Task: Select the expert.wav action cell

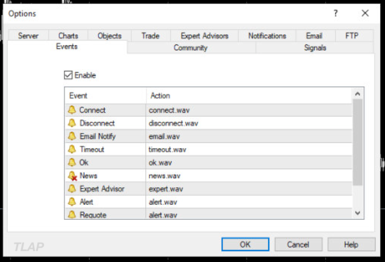Action: 249,189
